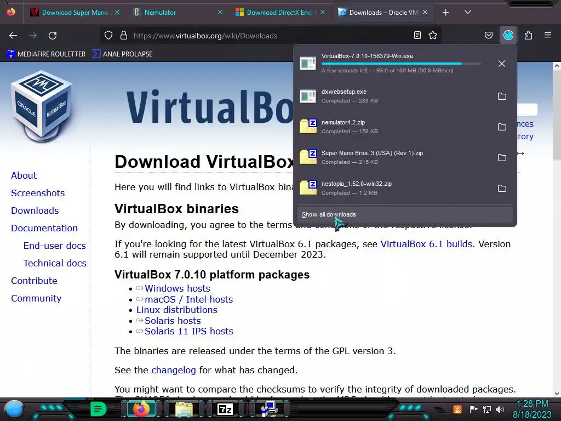Open a new tab with plus button
Screen dimensions: 561x421
[x=445, y=13]
